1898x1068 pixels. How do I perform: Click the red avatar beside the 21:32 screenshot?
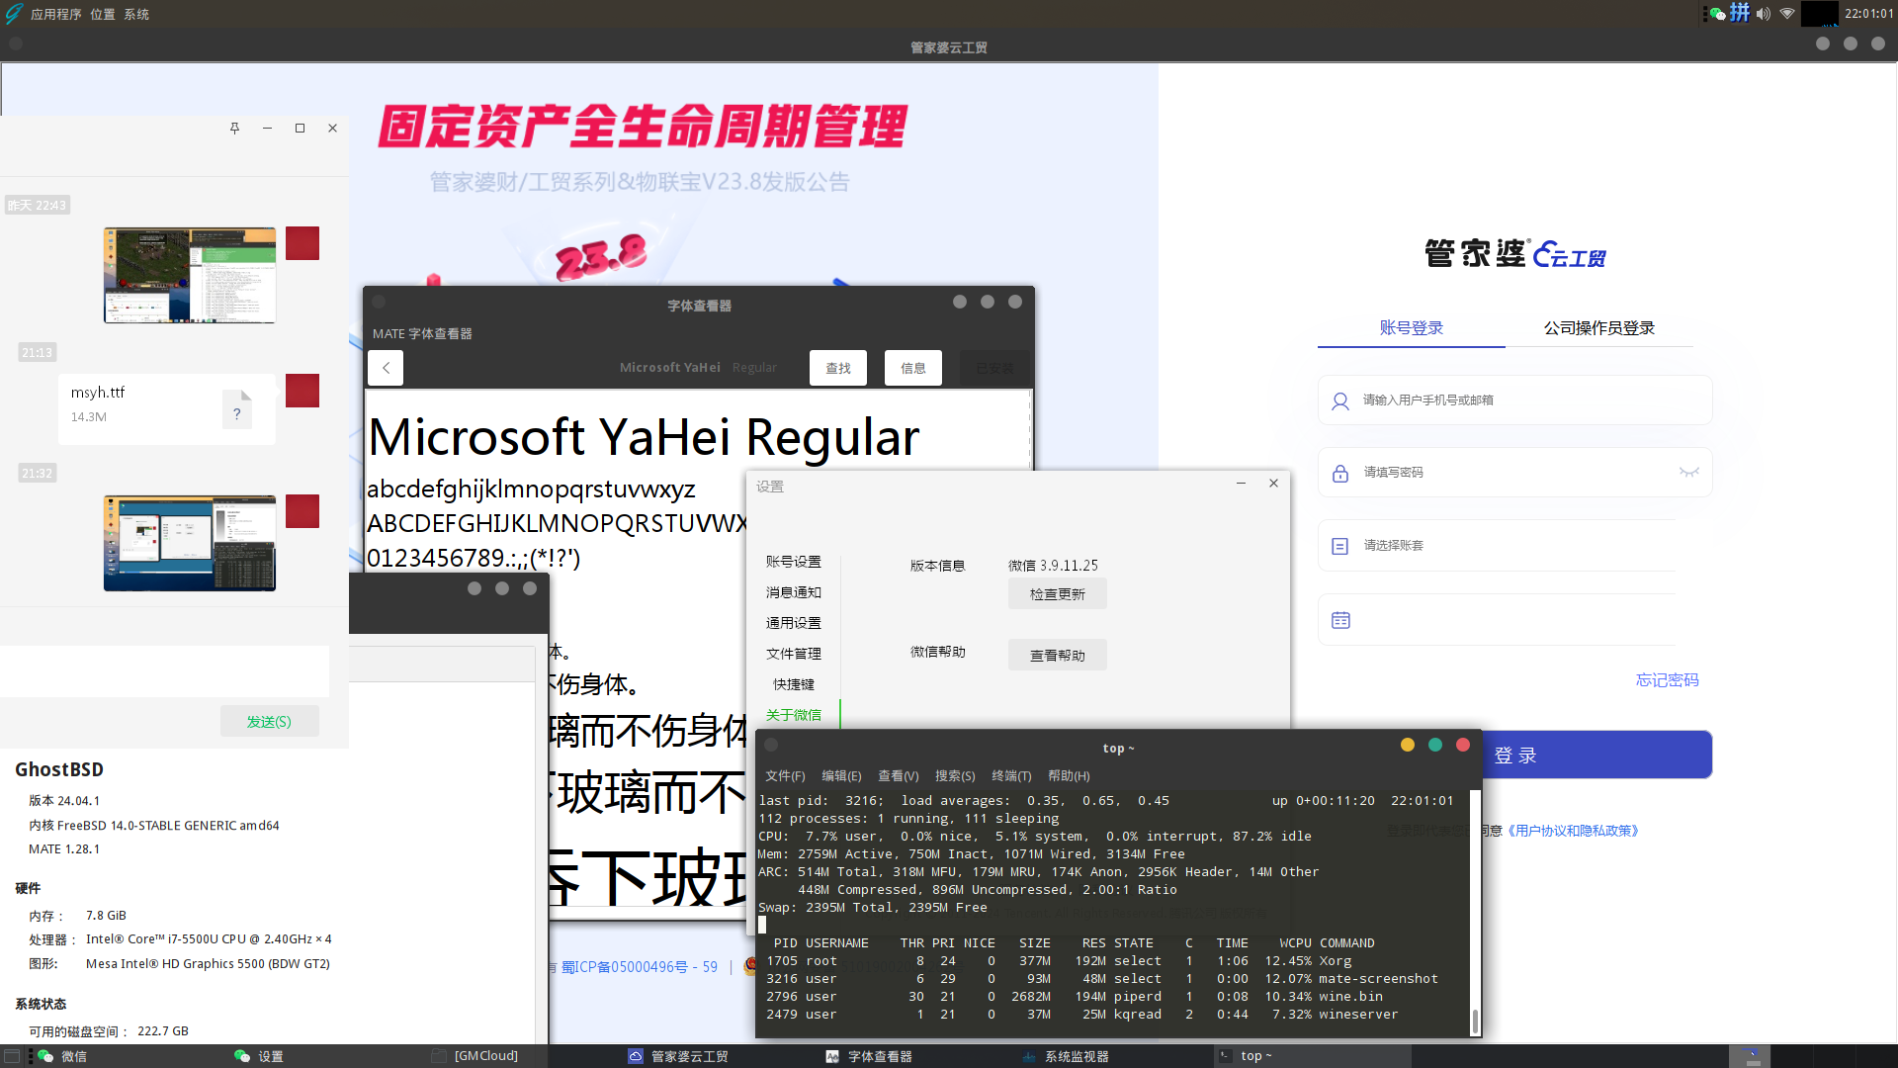click(302, 511)
